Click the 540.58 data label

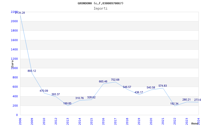pyautogui.click(x=151, y=87)
